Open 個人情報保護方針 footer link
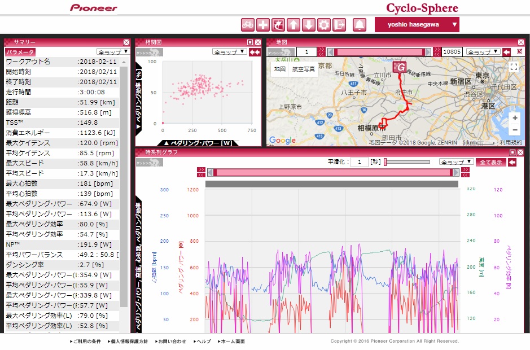 point(128,341)
